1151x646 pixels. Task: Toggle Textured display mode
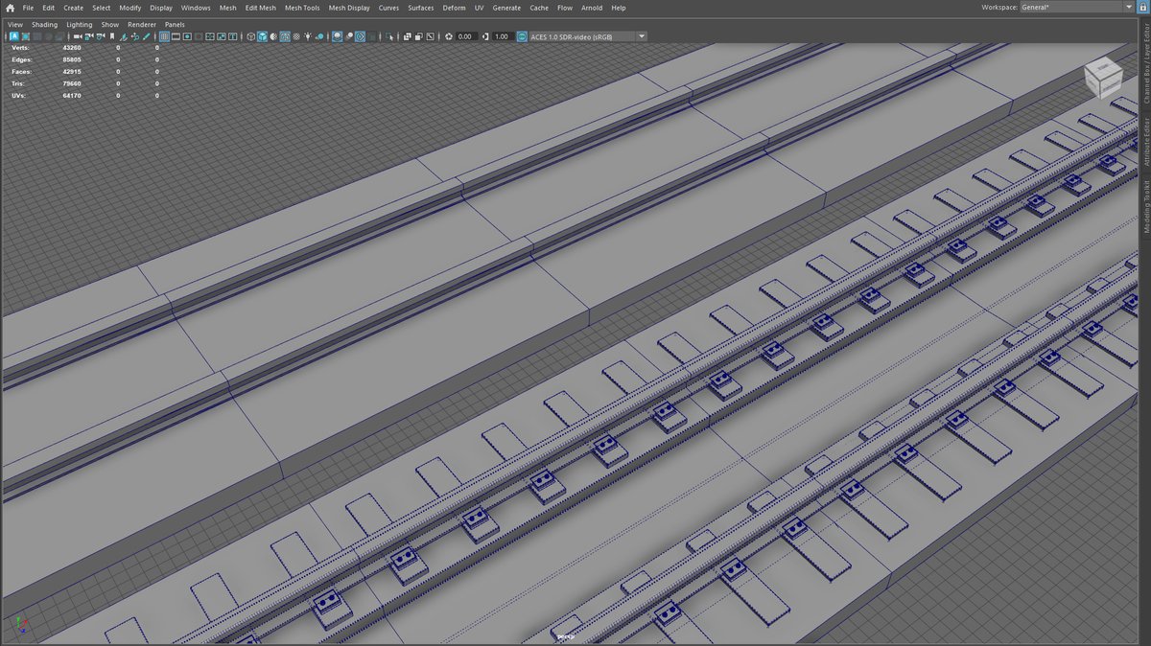296,36
